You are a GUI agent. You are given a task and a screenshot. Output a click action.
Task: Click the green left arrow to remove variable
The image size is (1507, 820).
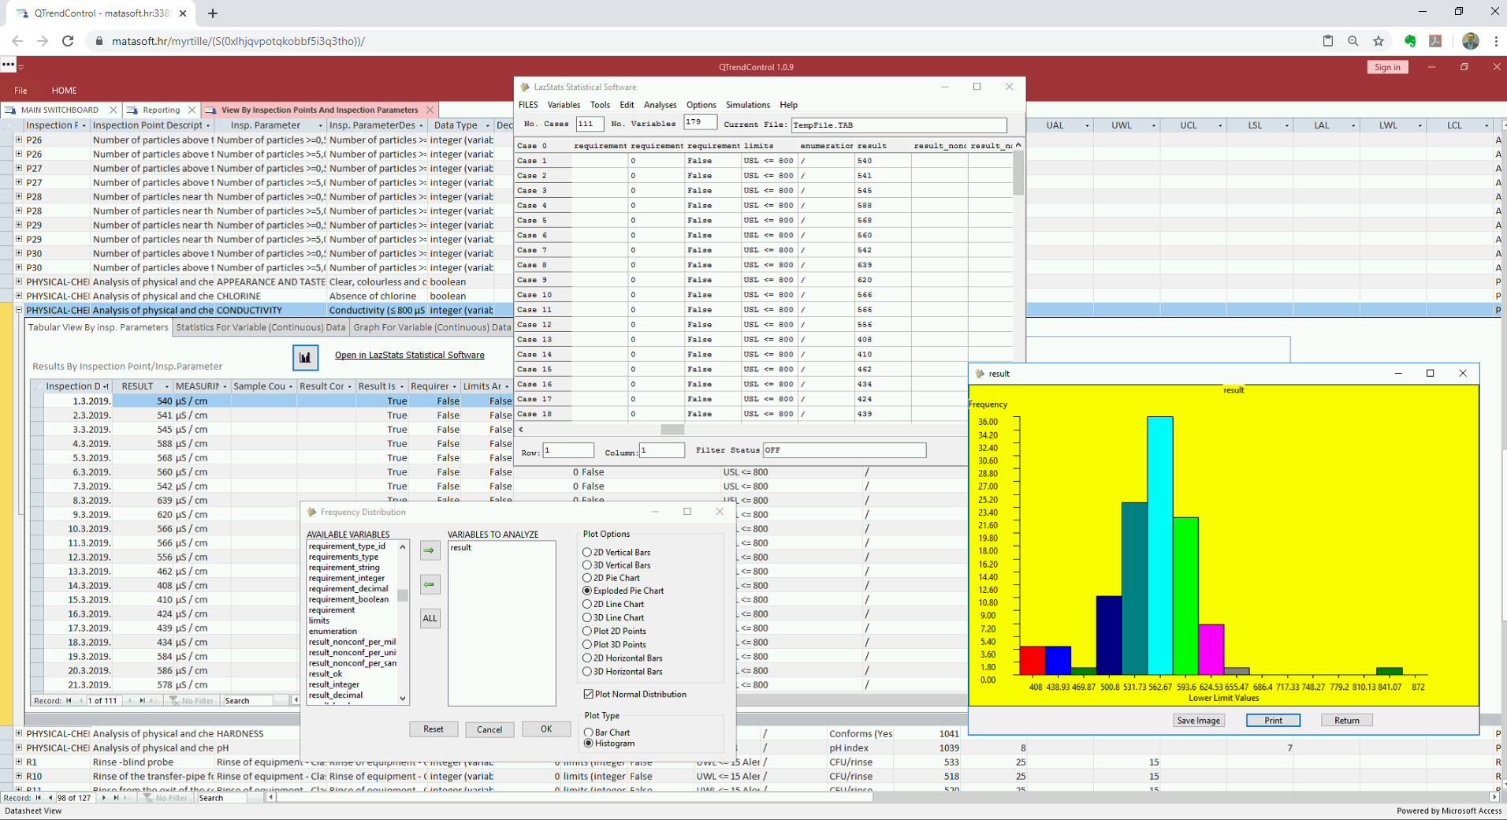click(430, 584)
